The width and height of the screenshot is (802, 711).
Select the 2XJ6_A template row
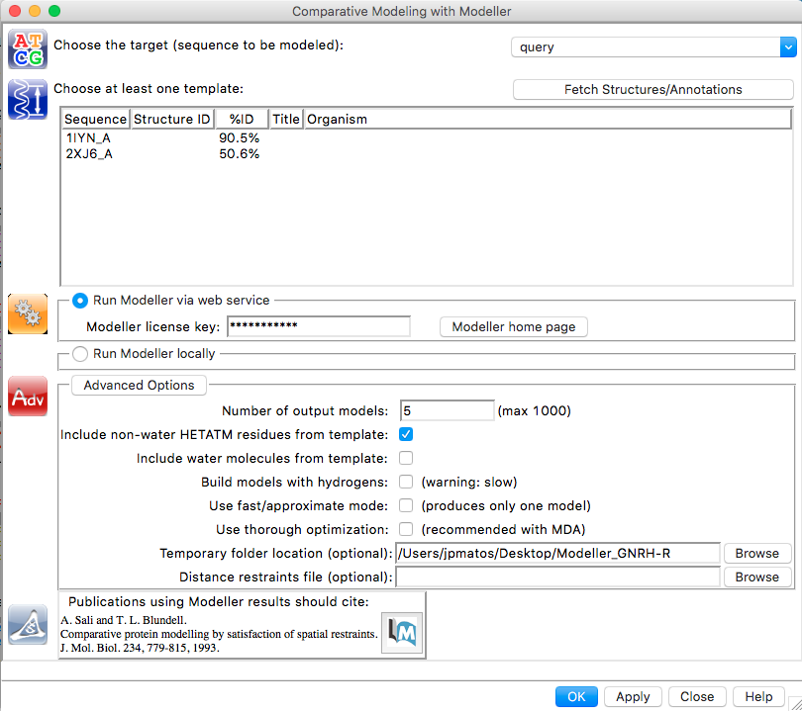pyautogui.click(x=426, y=153)
